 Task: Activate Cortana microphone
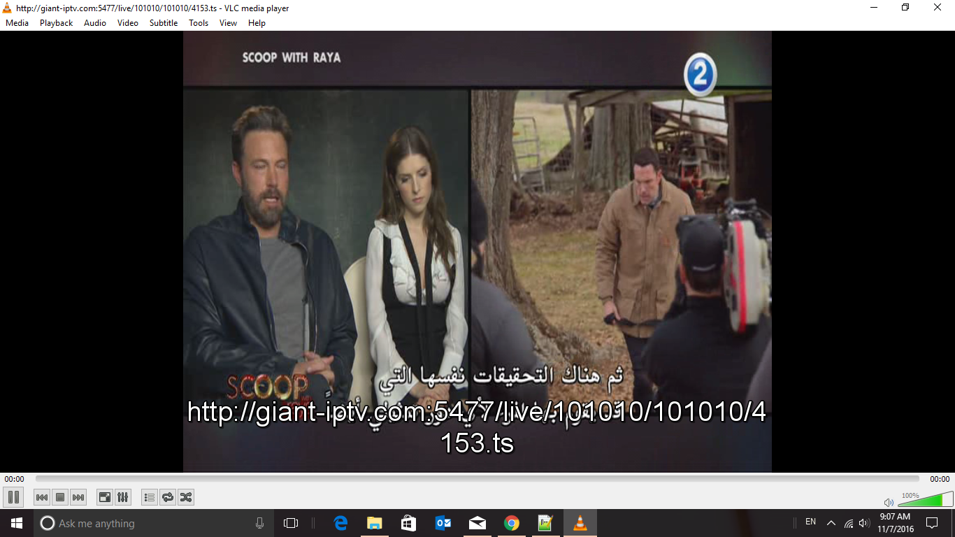tap(259, 523)
